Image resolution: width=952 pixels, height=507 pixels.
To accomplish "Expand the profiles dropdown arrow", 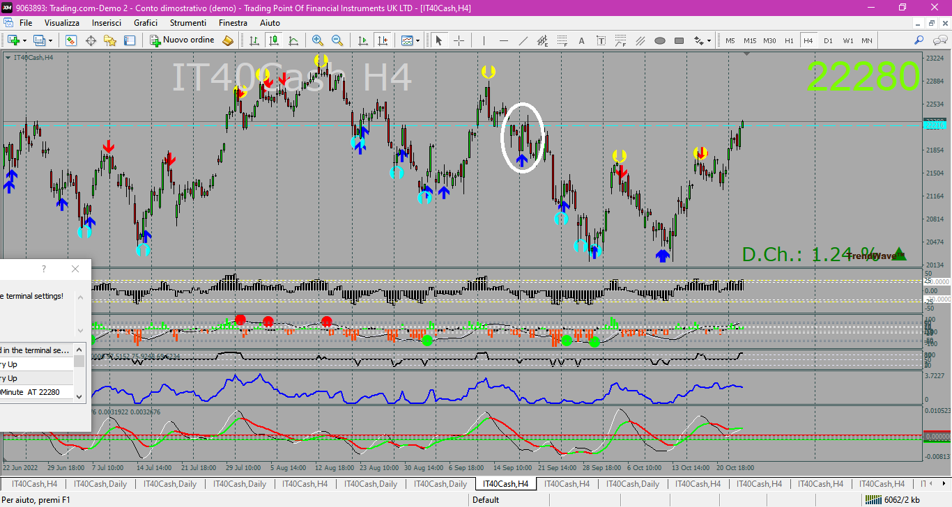I will point(51,40).
